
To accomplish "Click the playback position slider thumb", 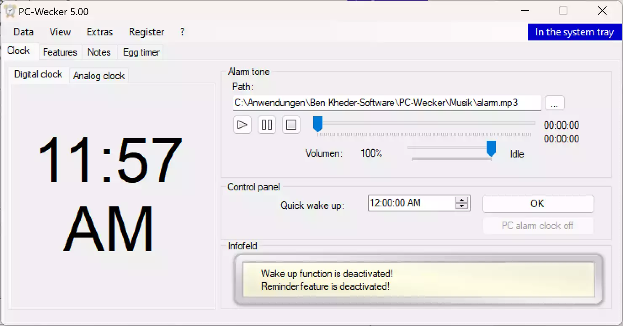I will click(x=318, y=124).
